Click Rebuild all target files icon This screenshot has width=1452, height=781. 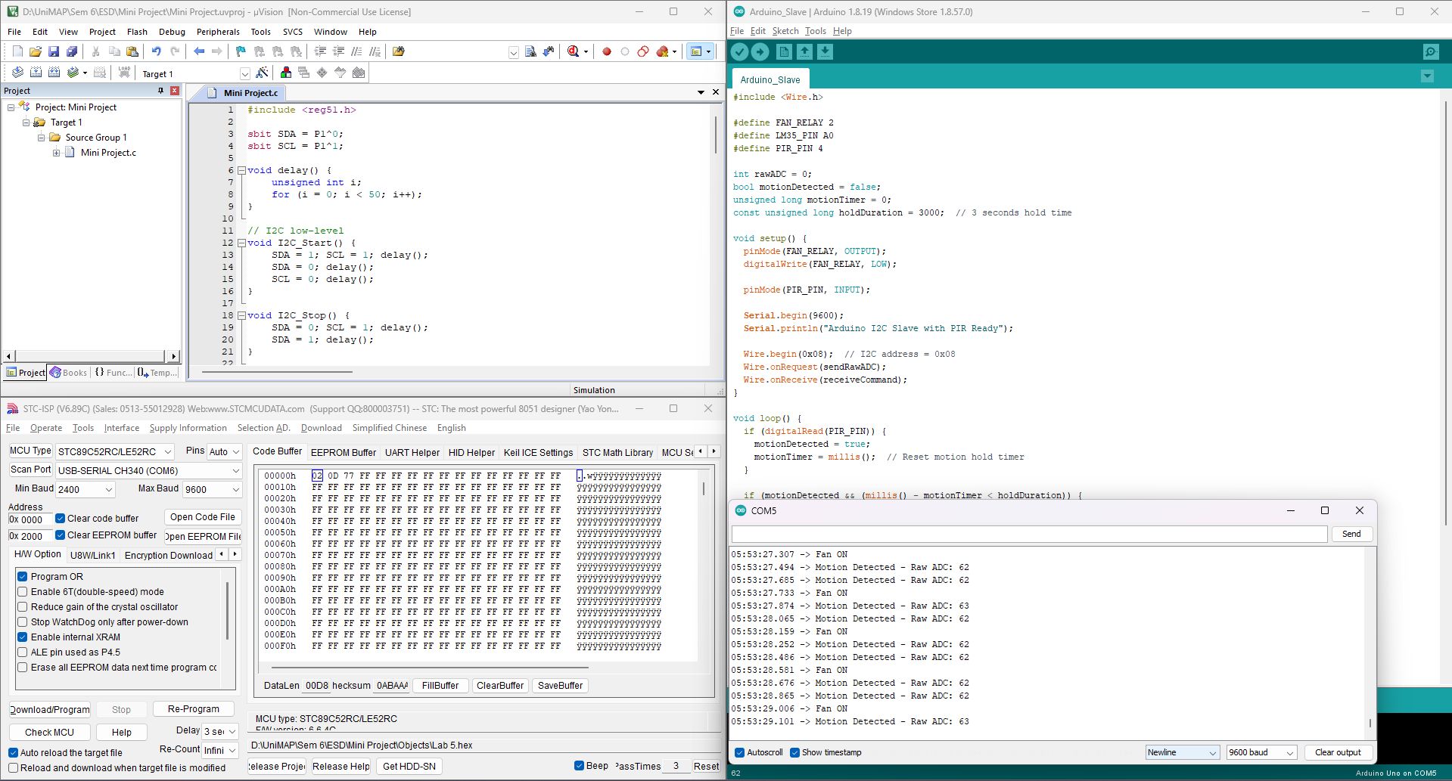pyautogui.click(x=54, y=73)
